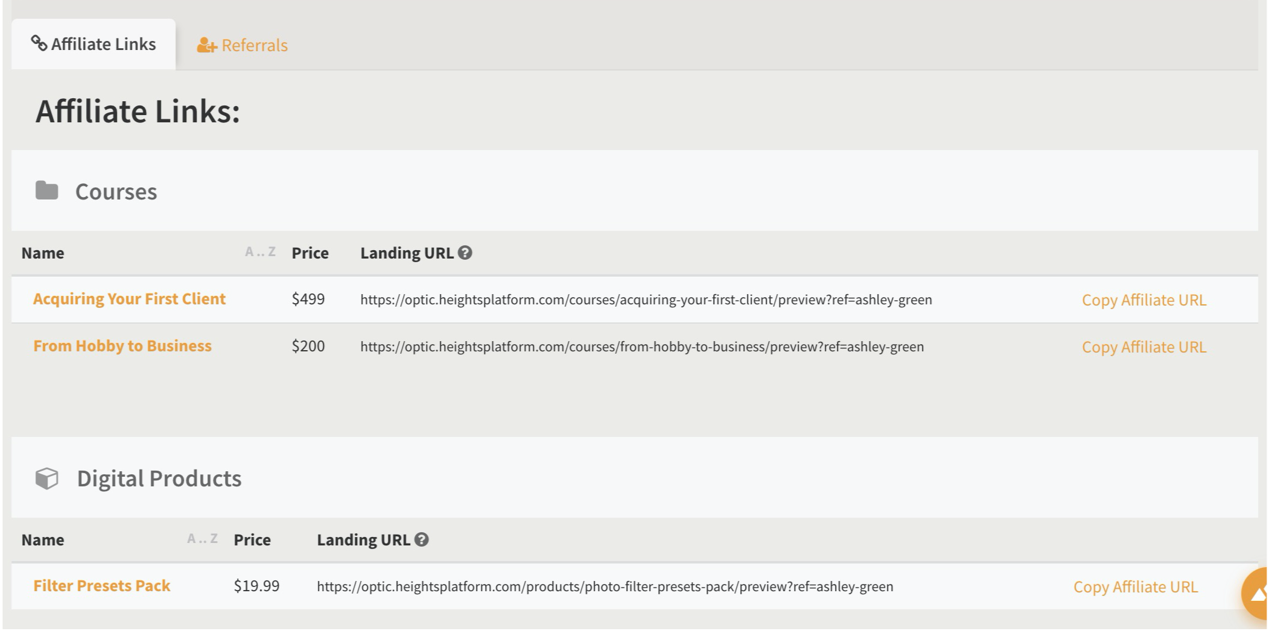This screenshot has height=631, width=1269.
Task: Sort digital products by name using A..Z
Action: (202, 539)
